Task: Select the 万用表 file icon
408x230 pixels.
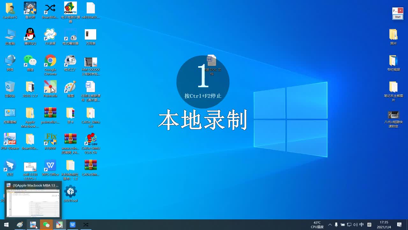Action: (91, 37)
